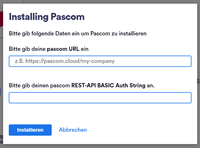Screen dimensions: 200x148
Task: Click the cut-off 'E' text at right edge
Action: 199,81
